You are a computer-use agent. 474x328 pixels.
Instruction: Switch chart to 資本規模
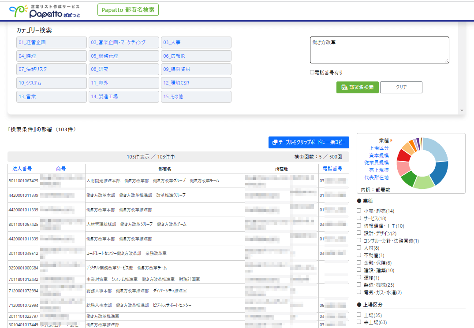tap(379, 155)
